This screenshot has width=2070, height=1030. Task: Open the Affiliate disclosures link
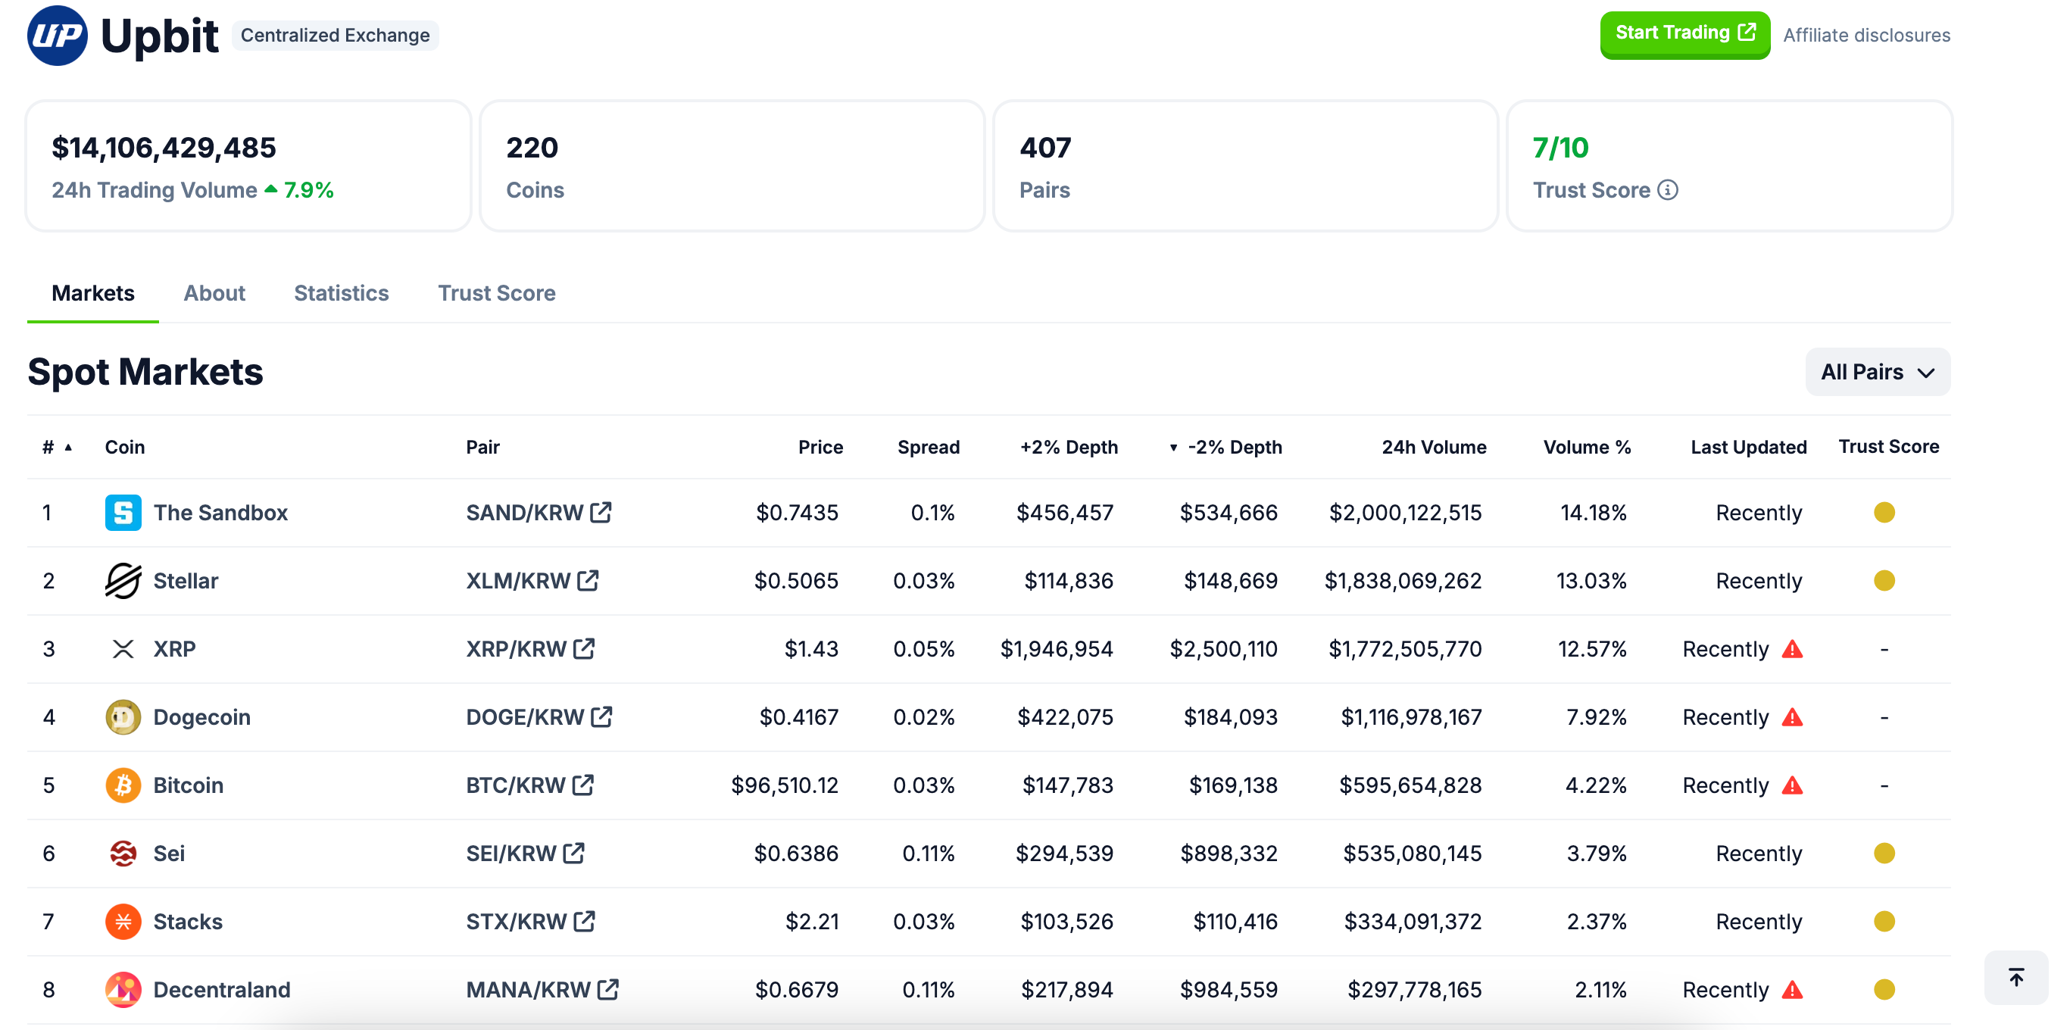[x=1867, y=36]
